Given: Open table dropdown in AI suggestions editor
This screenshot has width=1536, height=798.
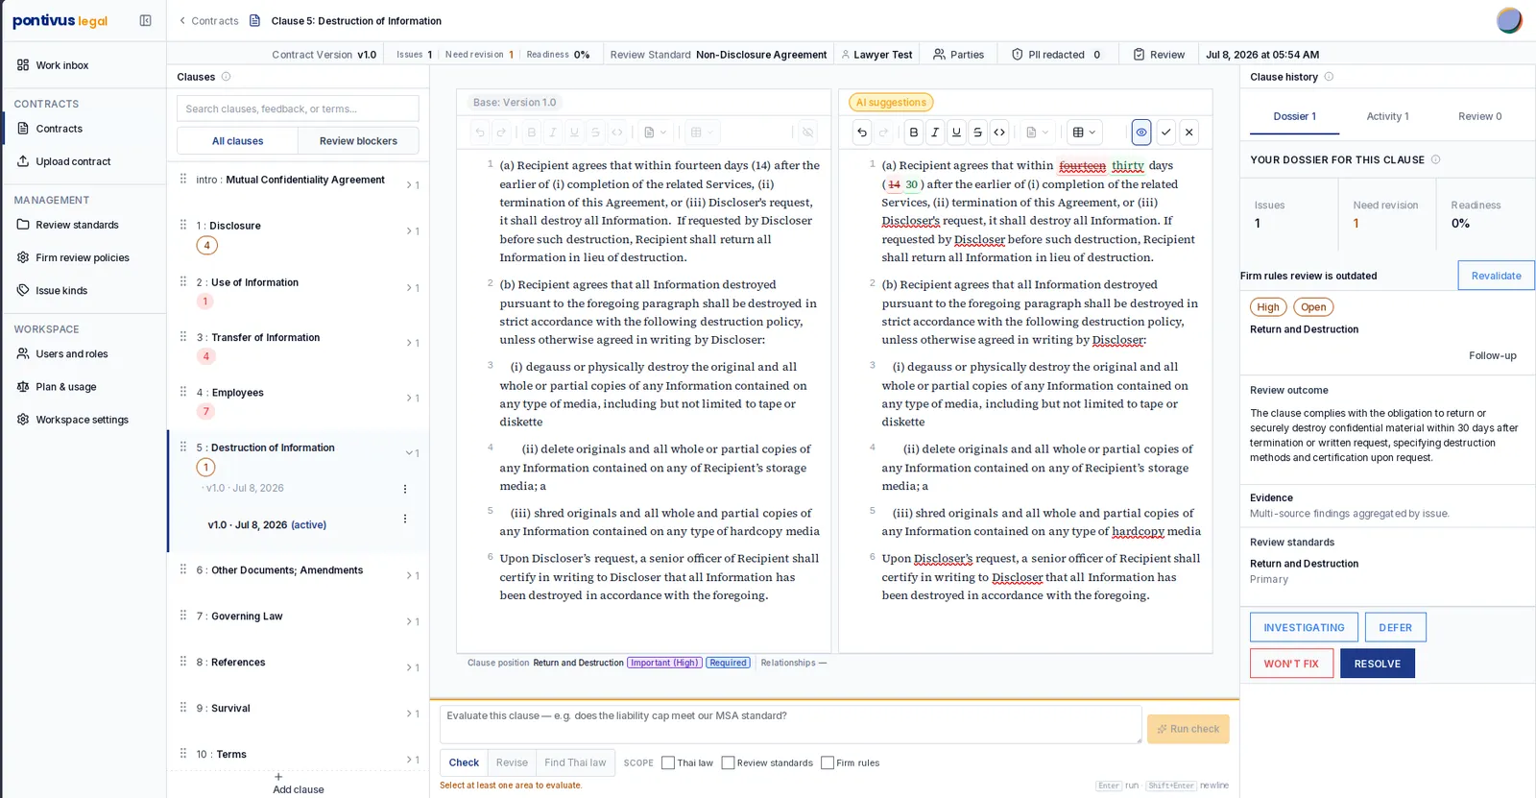Looking at the screenshot, I should (1084, 133).
